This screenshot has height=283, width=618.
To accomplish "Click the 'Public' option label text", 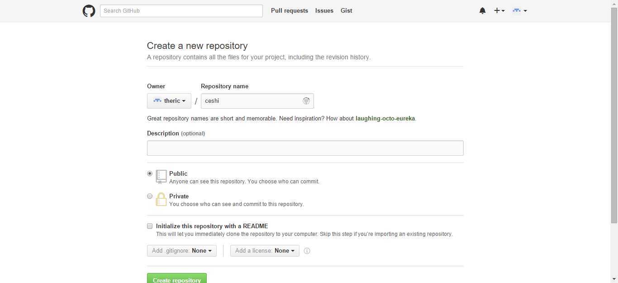I will coord(178,173).
